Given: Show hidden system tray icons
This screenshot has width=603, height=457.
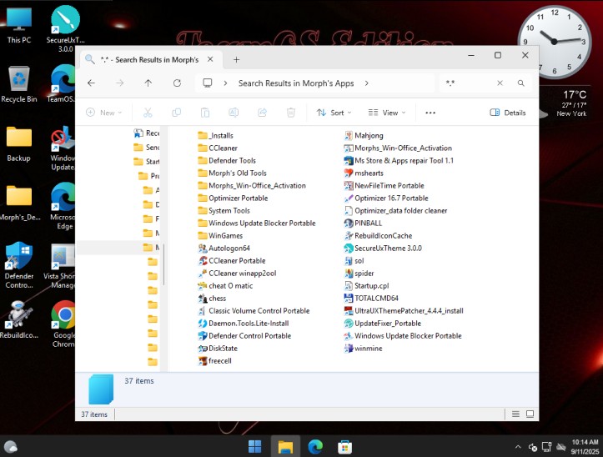Looking at the screenshot, I should tap(518, 447).
